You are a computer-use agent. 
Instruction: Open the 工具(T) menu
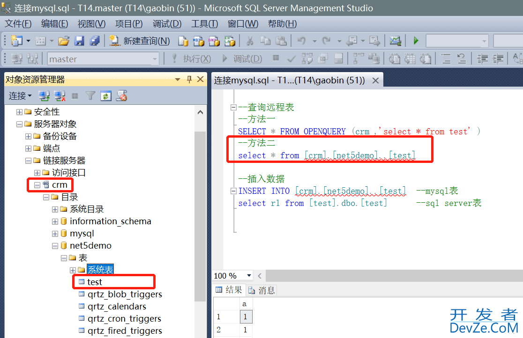[x=204, y=24]
